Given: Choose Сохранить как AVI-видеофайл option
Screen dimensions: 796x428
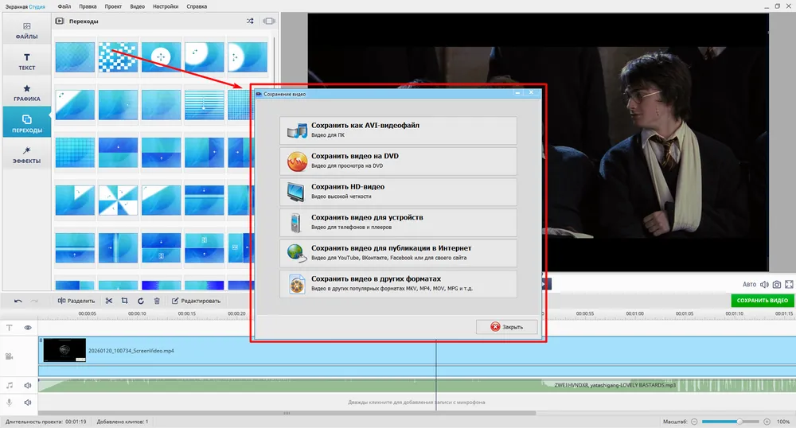Looking at the screenshot, I should click(398, 130).
